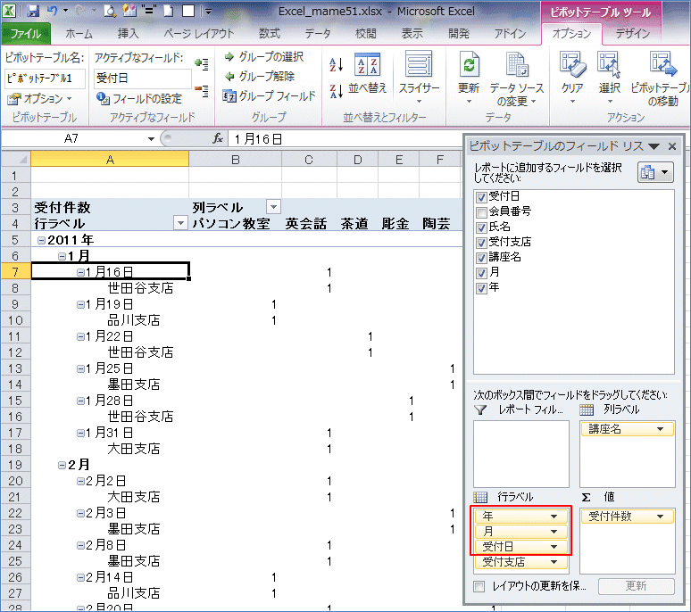Open field list pane options arrow in title
Screen dimensions: 691x612
point(654,146)
